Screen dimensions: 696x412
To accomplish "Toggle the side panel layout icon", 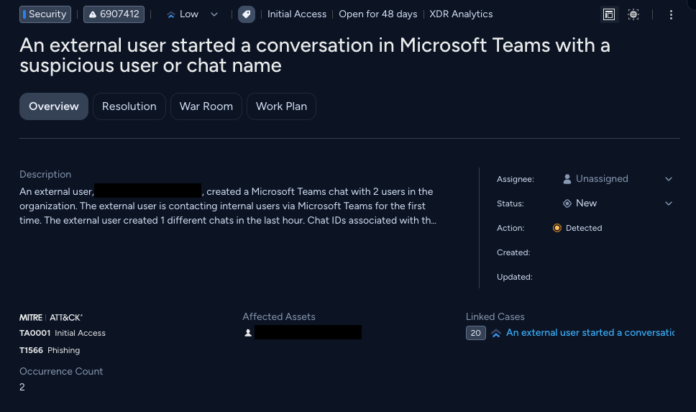I will (x=609, y=14).
